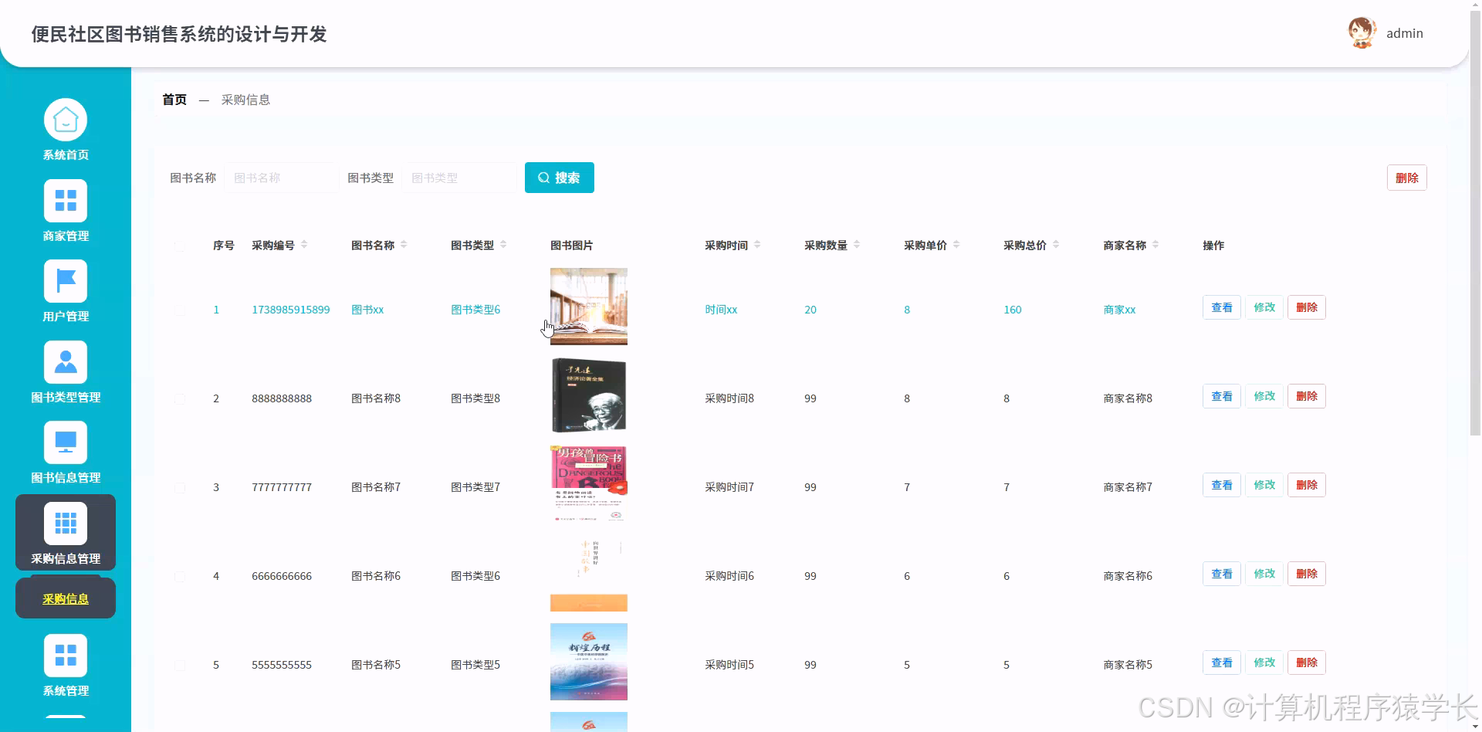
Task: Click 删除 for row 图书名称5
Action: pos(1307,663)
